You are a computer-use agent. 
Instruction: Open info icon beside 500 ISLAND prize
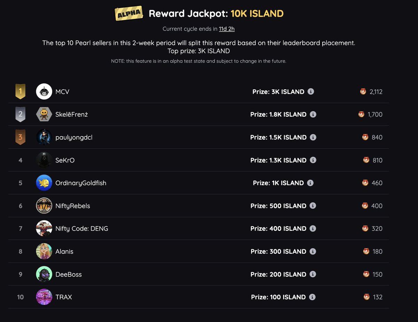[313, 206]
